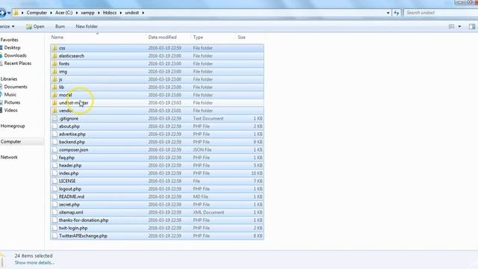Click the address bar folder icon

[16, 13]
